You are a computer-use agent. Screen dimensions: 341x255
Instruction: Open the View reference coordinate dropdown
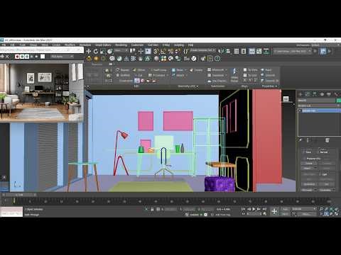click(121, 50)
